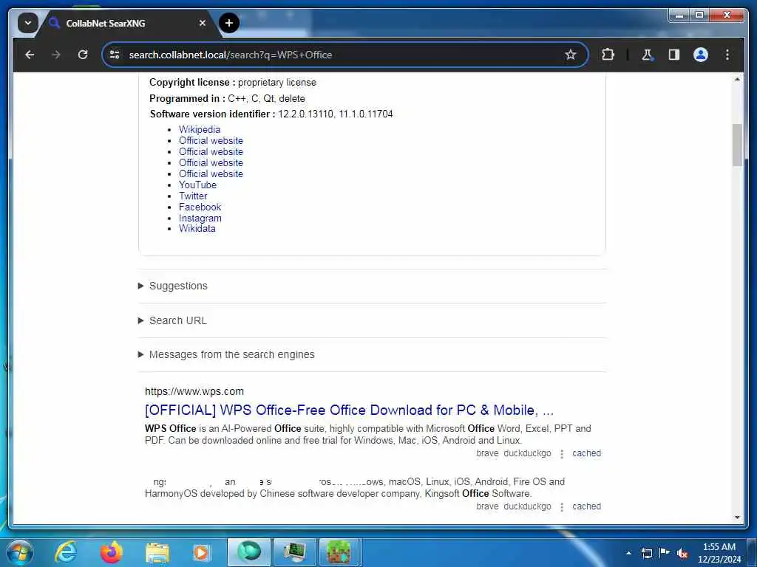Reload the current page
This screenshot has width=757, height=567.
[x=83, y=55]
